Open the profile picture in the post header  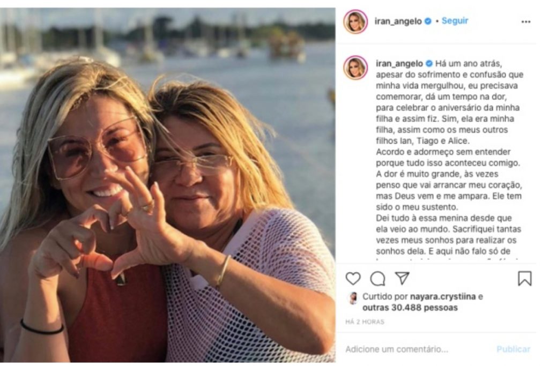(x=355, y=22)
